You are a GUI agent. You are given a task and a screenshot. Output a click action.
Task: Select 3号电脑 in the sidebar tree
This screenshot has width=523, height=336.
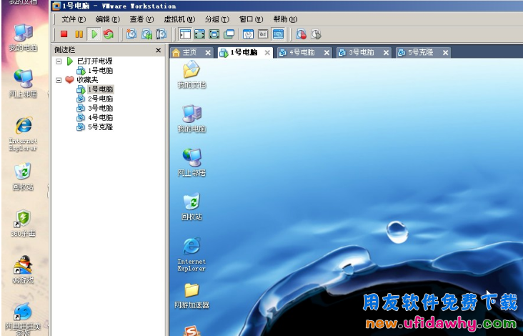point(100,108)
